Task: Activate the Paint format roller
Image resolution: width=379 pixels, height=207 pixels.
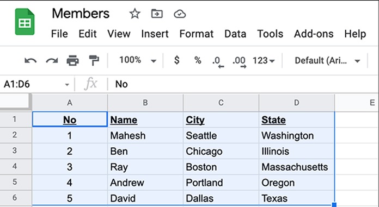Action: [x=94, y=60]
